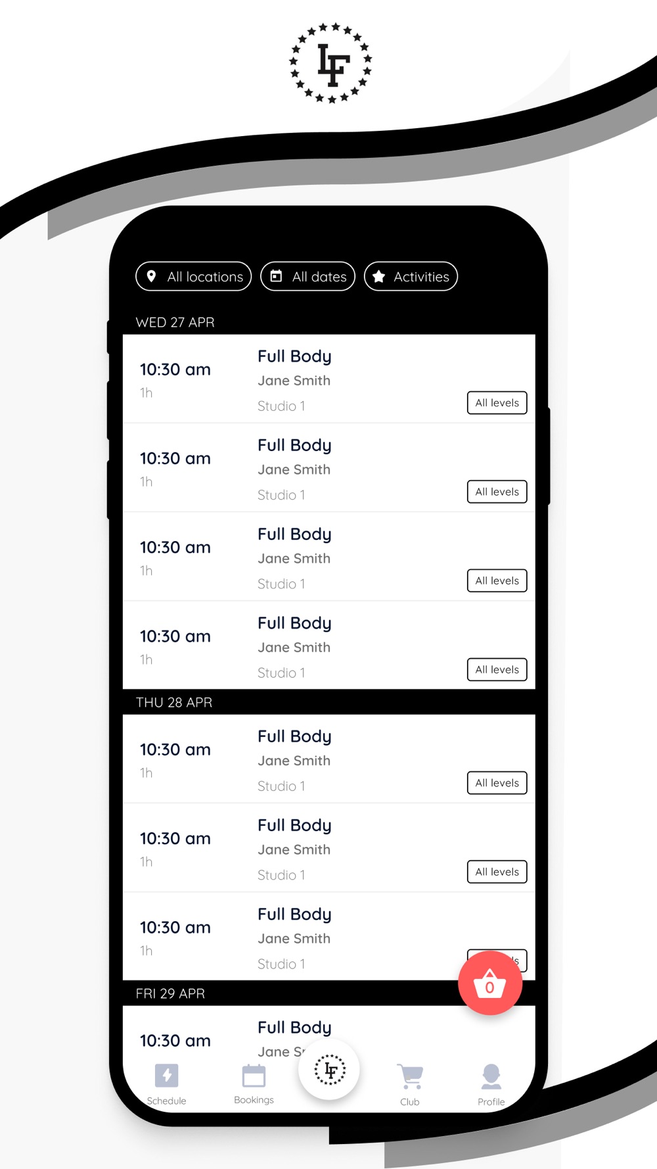657x1169 pixels.
Task: Tap the star icon in Activities filter
Action: [x=379, y=277]
